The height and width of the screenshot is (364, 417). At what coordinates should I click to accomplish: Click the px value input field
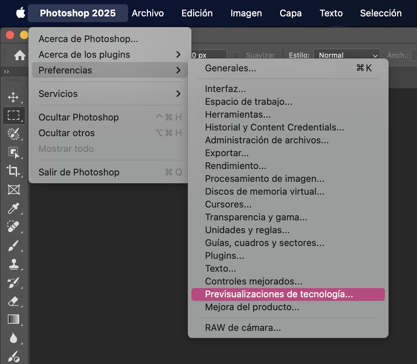pos(209,55)
